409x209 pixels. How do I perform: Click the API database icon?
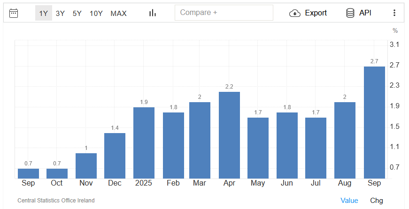point(350,13)
